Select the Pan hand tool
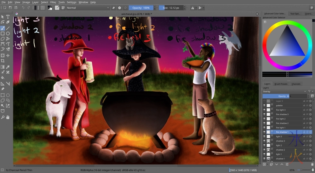Screen dimensions: 315x173 8,117
